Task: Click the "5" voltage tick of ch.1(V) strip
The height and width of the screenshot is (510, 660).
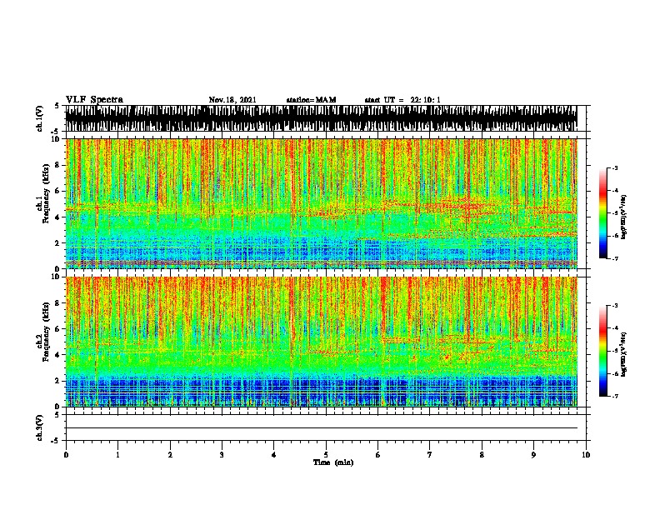Action: coord(57,106)
